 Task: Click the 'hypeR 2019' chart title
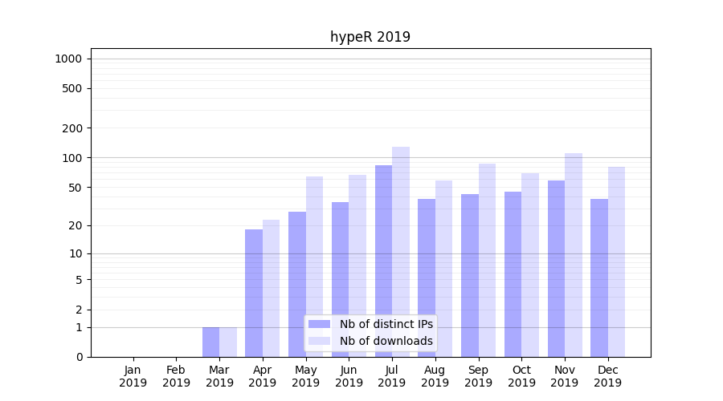pos(370,37)
